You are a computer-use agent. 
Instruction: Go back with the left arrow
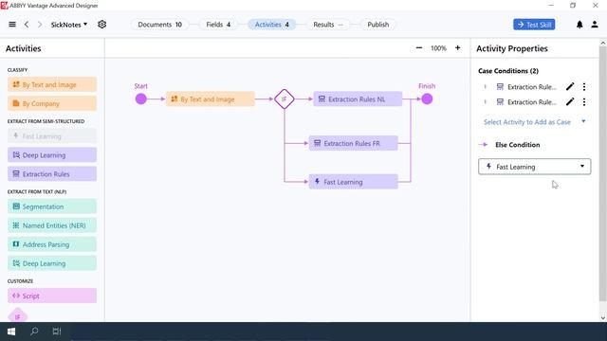tap(27, 25)
